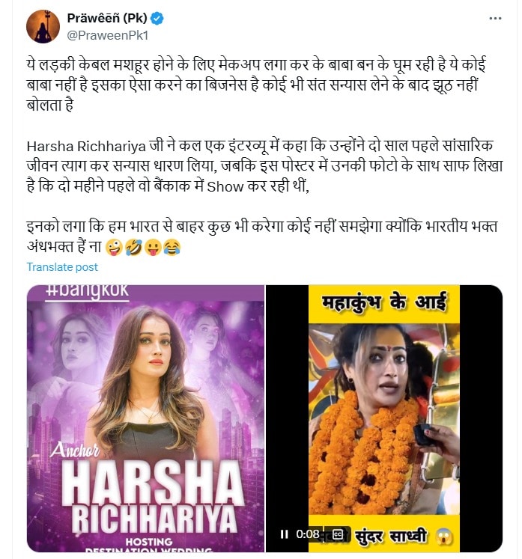
Task: Click the tears of joy emoji
Action: pyautogui.click(x=172, y=248)
